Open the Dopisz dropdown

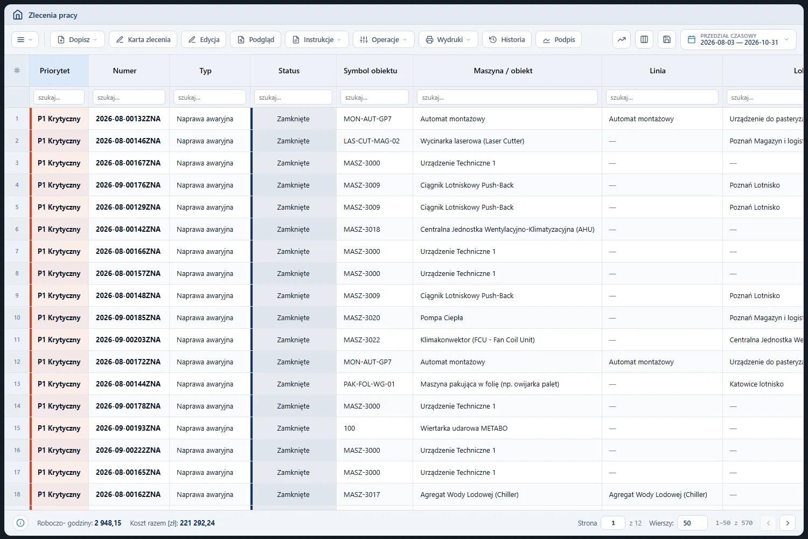tap(78, 39)
